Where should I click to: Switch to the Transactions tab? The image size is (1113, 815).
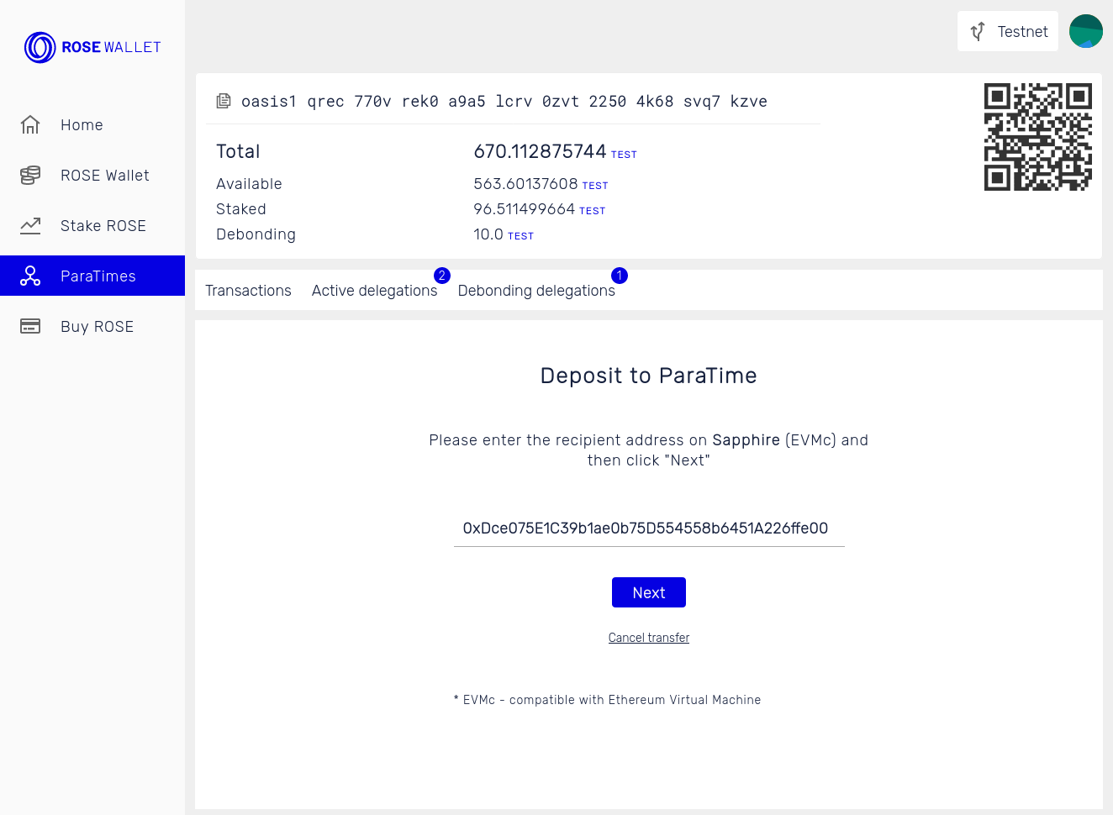(x=248, y=290)
